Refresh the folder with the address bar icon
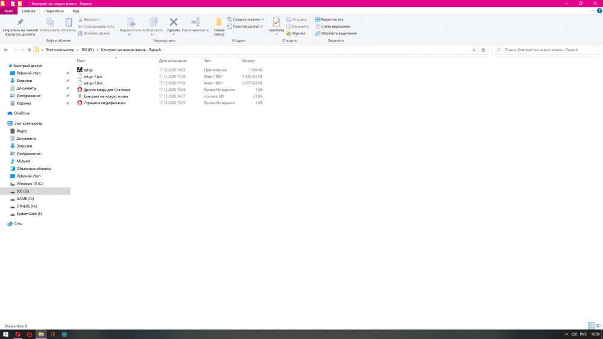Viewport: 603px width, 339px height. click(484, 50)
